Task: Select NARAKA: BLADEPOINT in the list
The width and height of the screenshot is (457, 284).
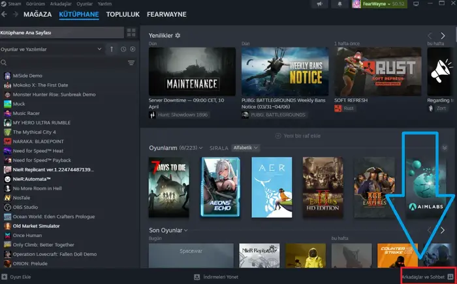Action: pyautogui.click(x=38, y=141)
